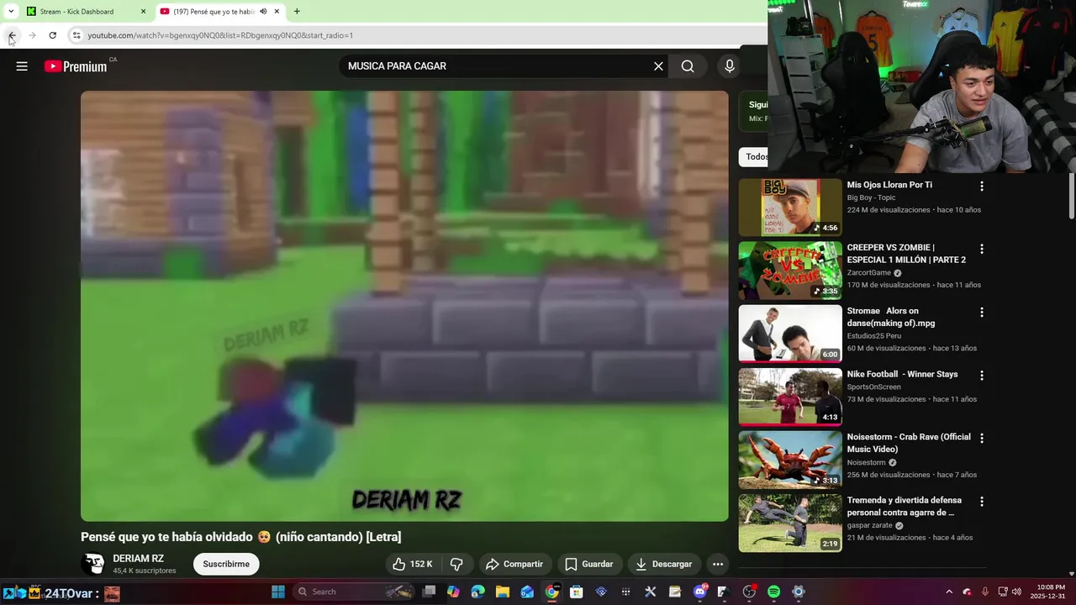Close the Kick Dashboard tab

click(143, 12)
